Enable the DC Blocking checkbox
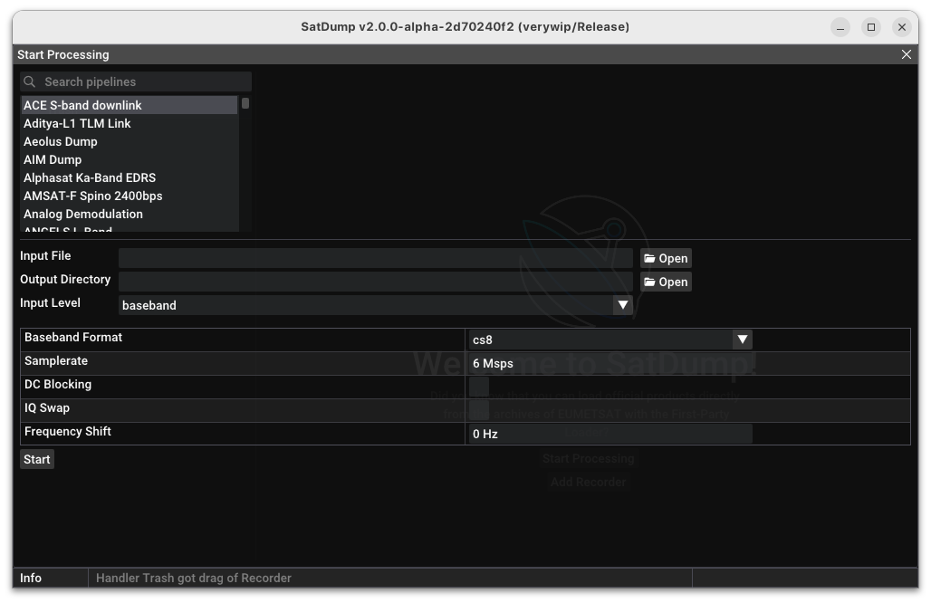The width and height of the screenshot is (931, 603). [479, 386]
